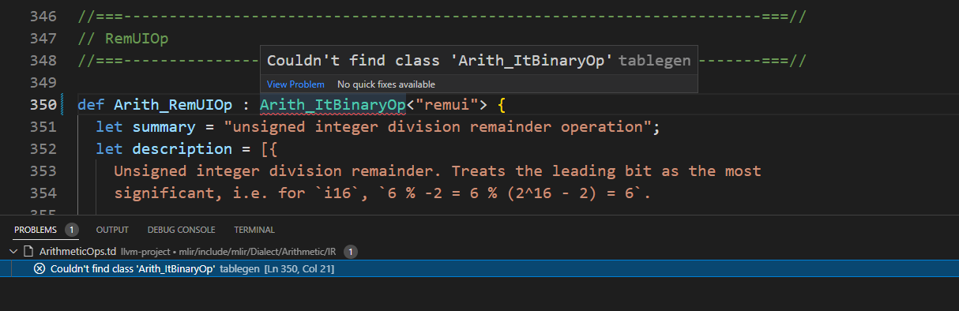Click line number 350 in the gutter
This screenshot has height=311, width=959.
(x=43, y=105)
